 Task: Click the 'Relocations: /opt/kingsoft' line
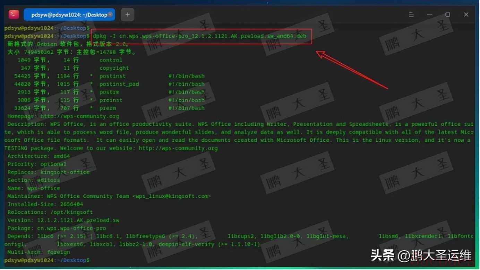50,212
